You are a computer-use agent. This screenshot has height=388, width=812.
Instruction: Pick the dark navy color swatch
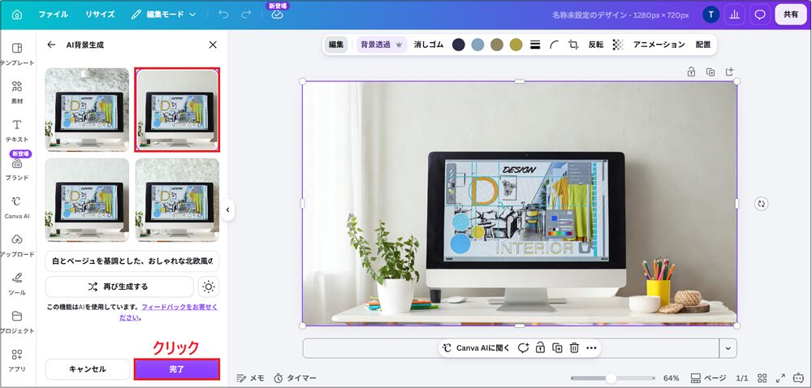(x=458, y=45)
